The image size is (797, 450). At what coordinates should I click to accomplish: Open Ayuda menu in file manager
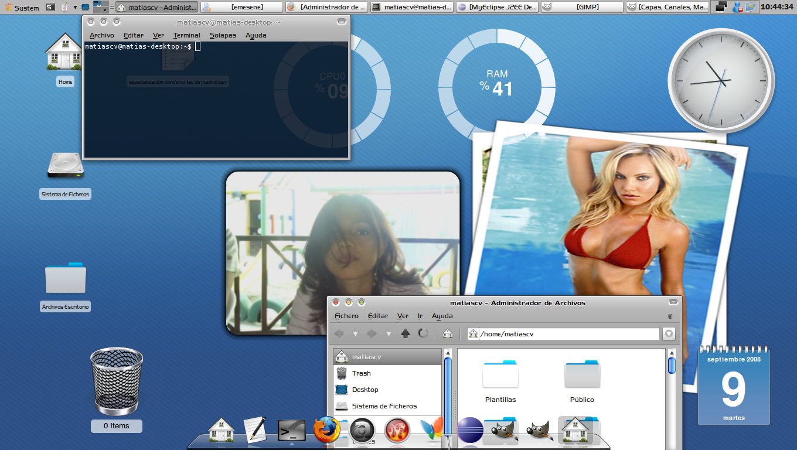tap(442, 316)
